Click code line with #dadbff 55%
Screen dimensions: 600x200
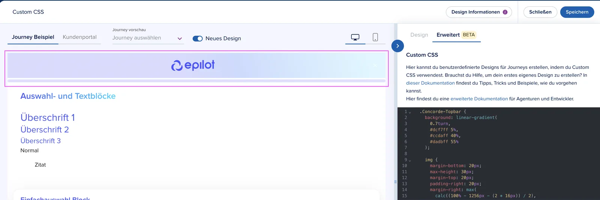pos(444,142)
